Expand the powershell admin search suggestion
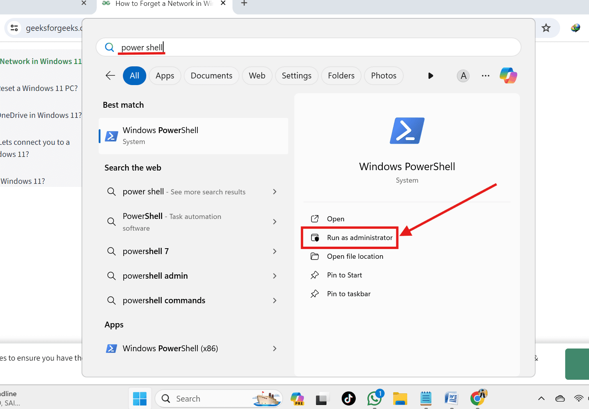 (155, 276)
